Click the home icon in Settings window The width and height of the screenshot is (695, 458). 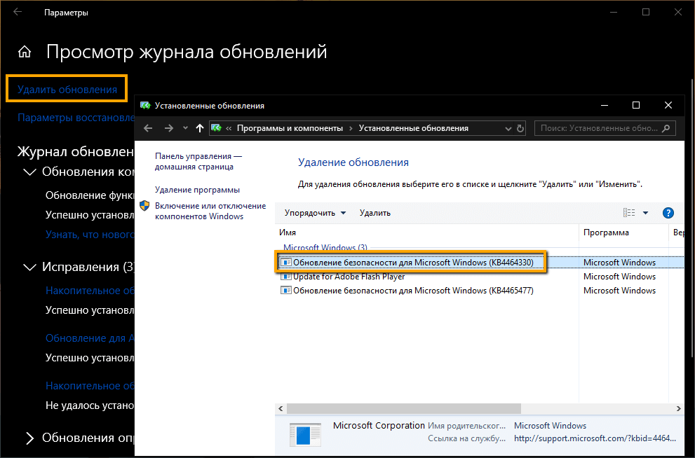coord(25,52)
